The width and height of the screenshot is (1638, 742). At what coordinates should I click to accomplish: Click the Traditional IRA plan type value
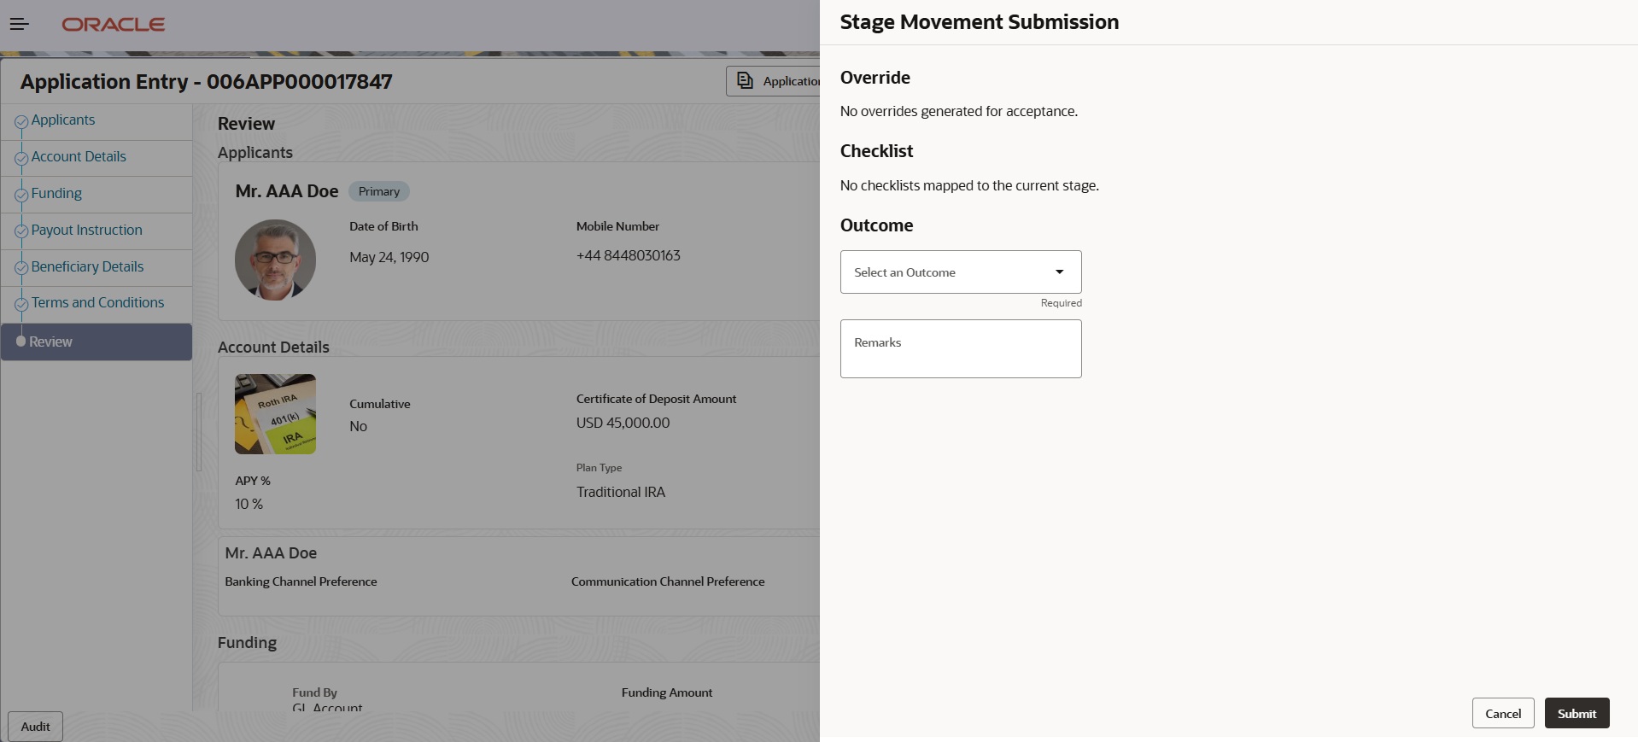[621, 492]
